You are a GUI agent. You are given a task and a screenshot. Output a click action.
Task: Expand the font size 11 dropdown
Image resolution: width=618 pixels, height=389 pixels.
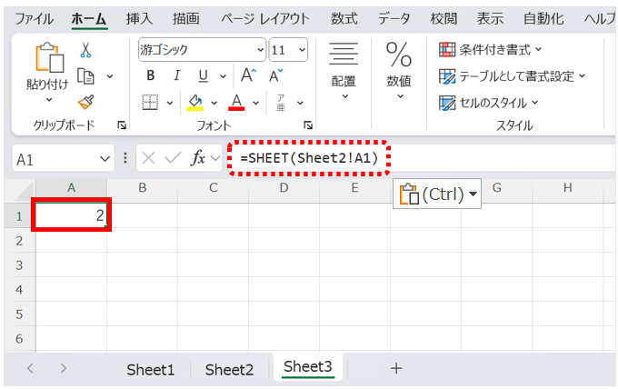(x=302, y=50)
